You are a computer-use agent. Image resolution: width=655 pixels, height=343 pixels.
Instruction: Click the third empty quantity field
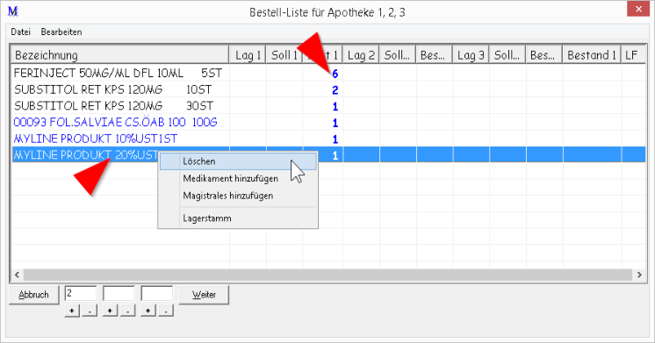pos(157,293)
